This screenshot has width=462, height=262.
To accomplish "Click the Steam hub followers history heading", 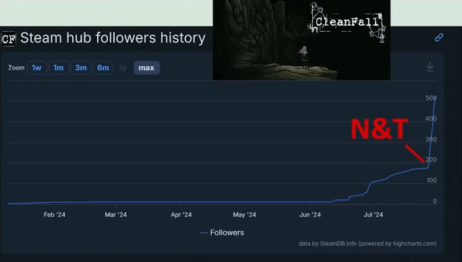I will tap(113, 38).
